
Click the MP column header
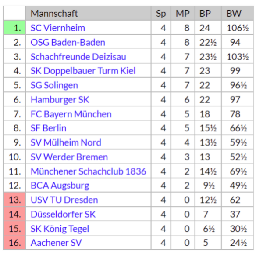182,13
